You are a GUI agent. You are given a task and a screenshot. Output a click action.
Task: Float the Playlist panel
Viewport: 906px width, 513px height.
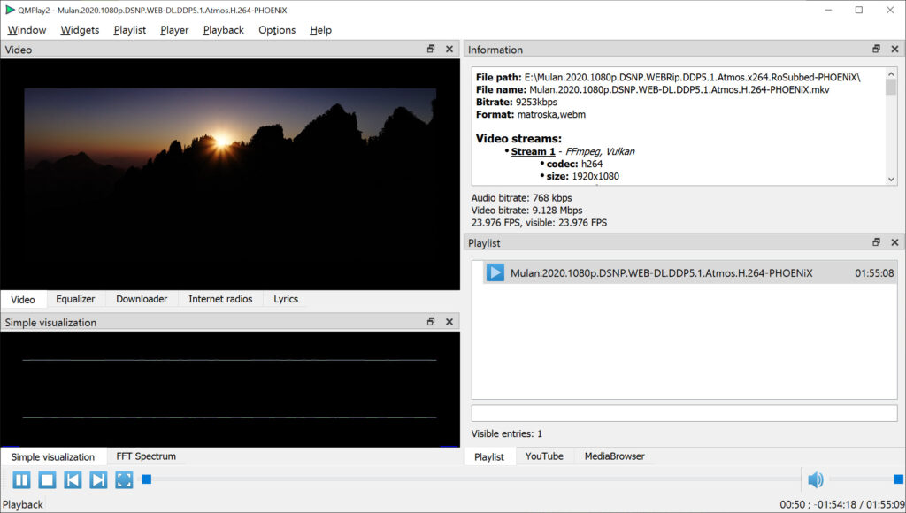[x=876, y=242]
